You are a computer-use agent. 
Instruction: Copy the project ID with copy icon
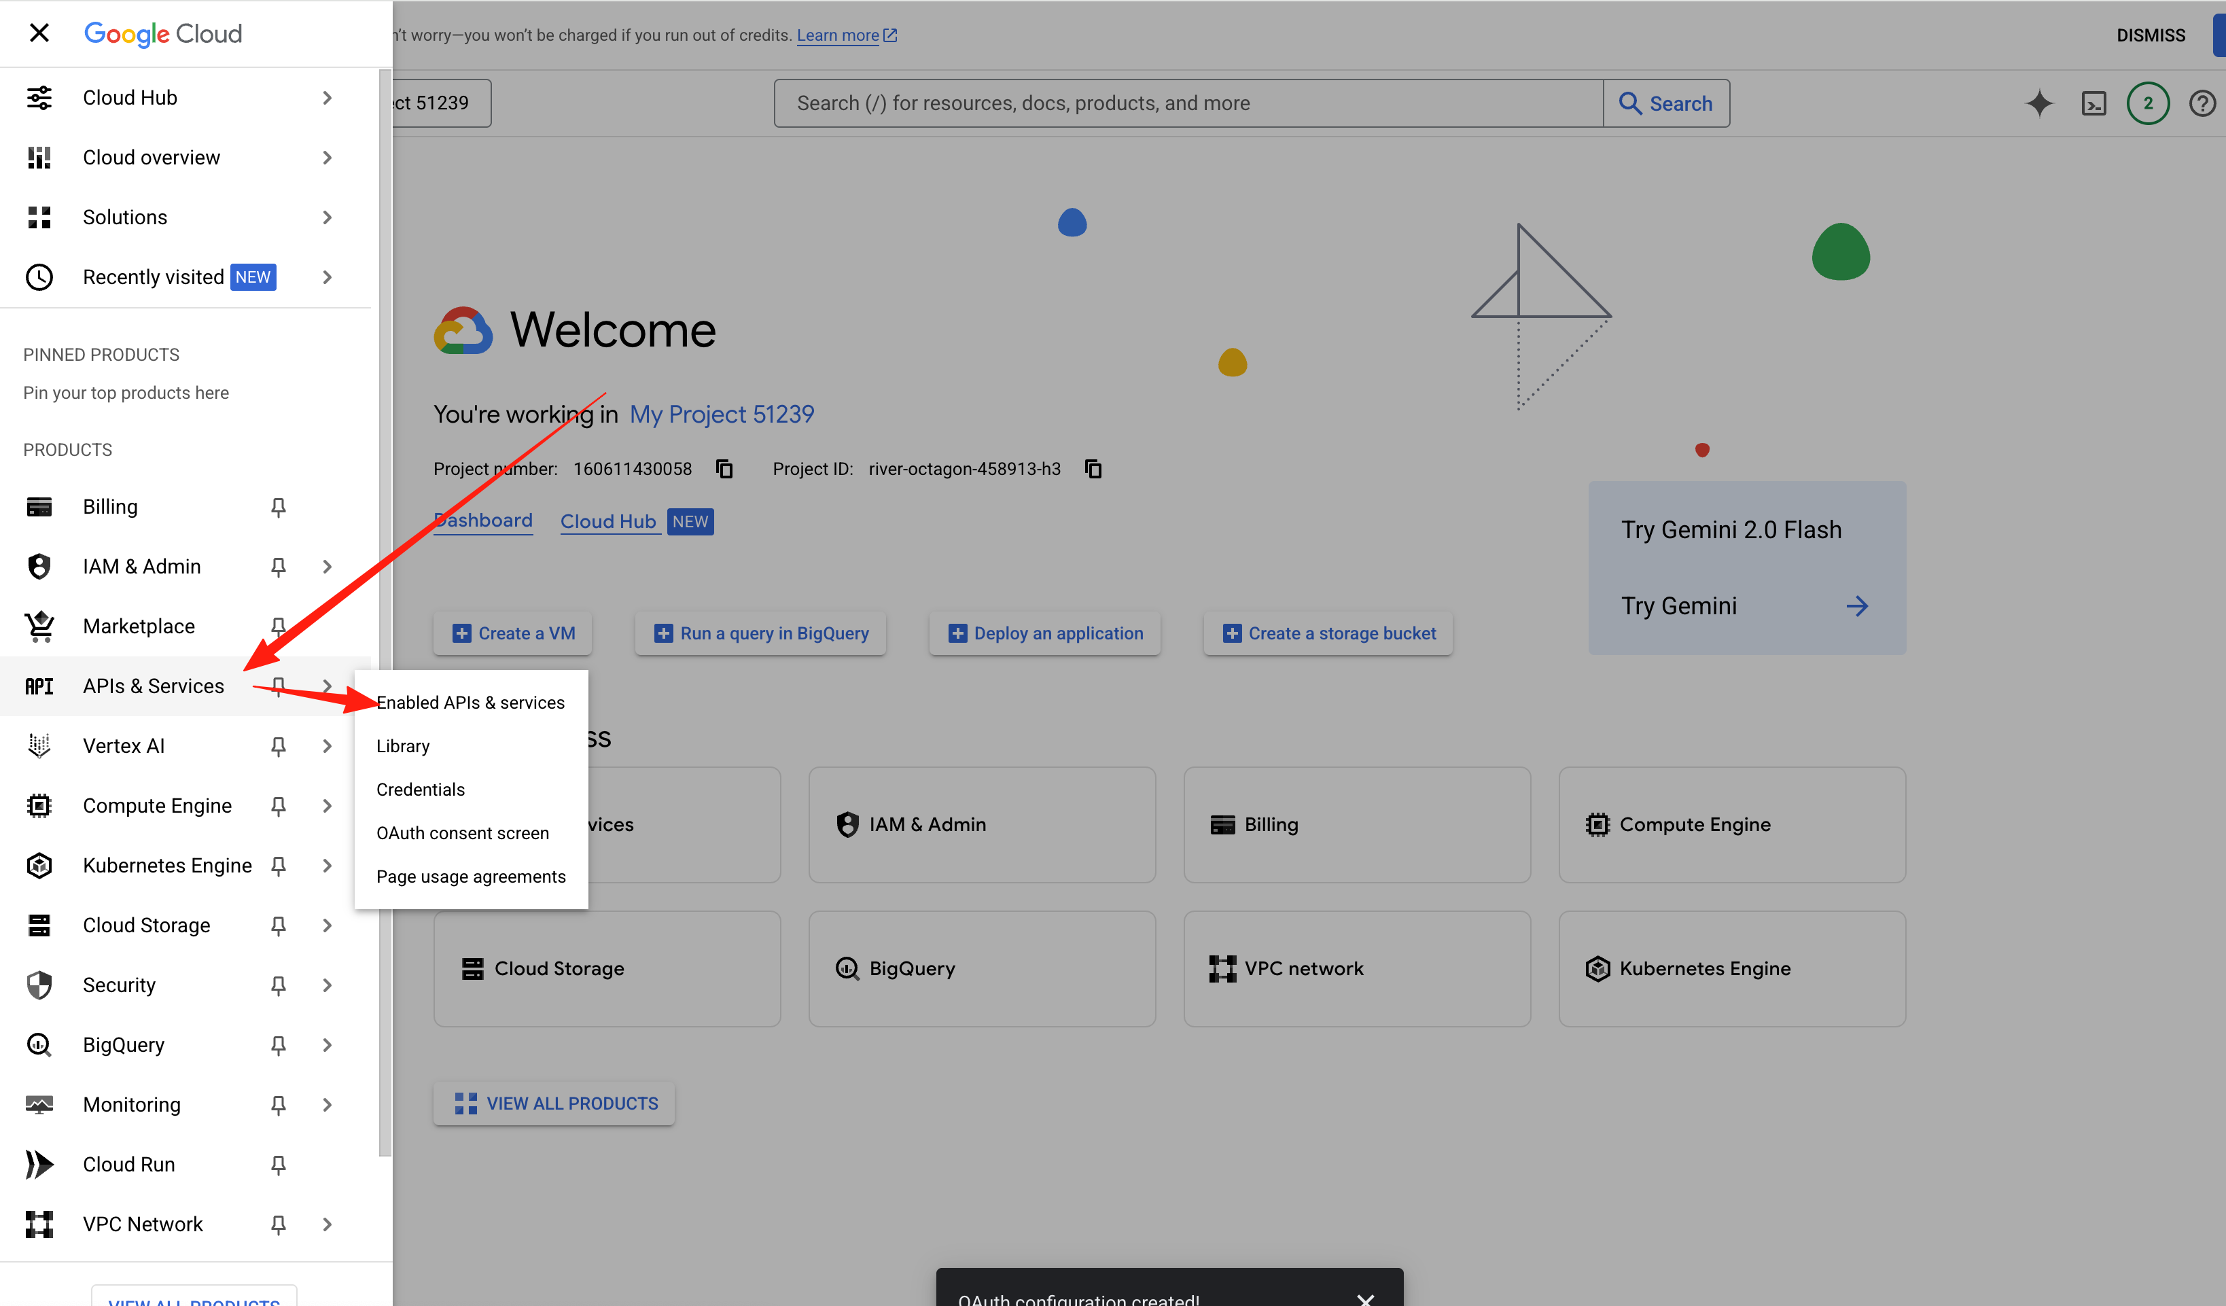click(1093, 468)
